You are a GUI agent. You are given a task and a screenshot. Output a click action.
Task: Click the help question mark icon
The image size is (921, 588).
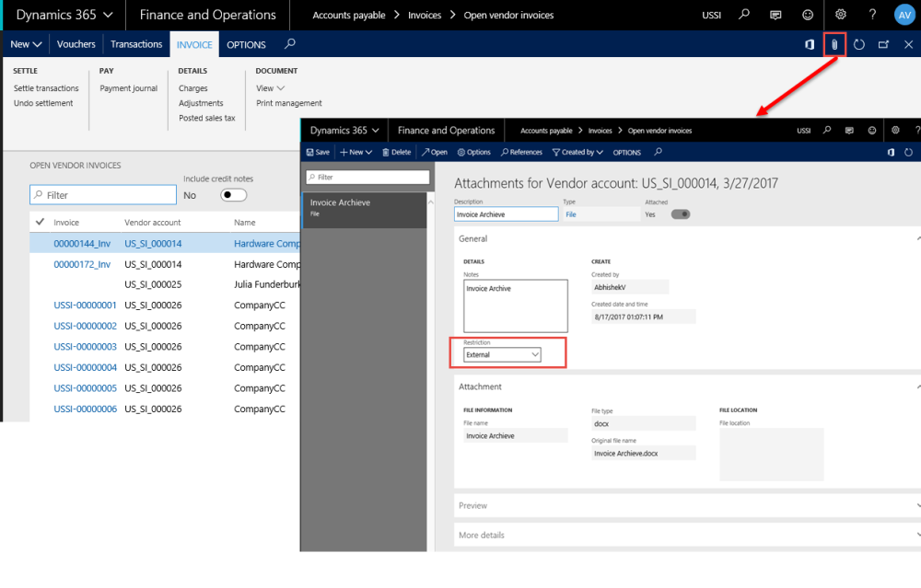[x=872, y=15]
